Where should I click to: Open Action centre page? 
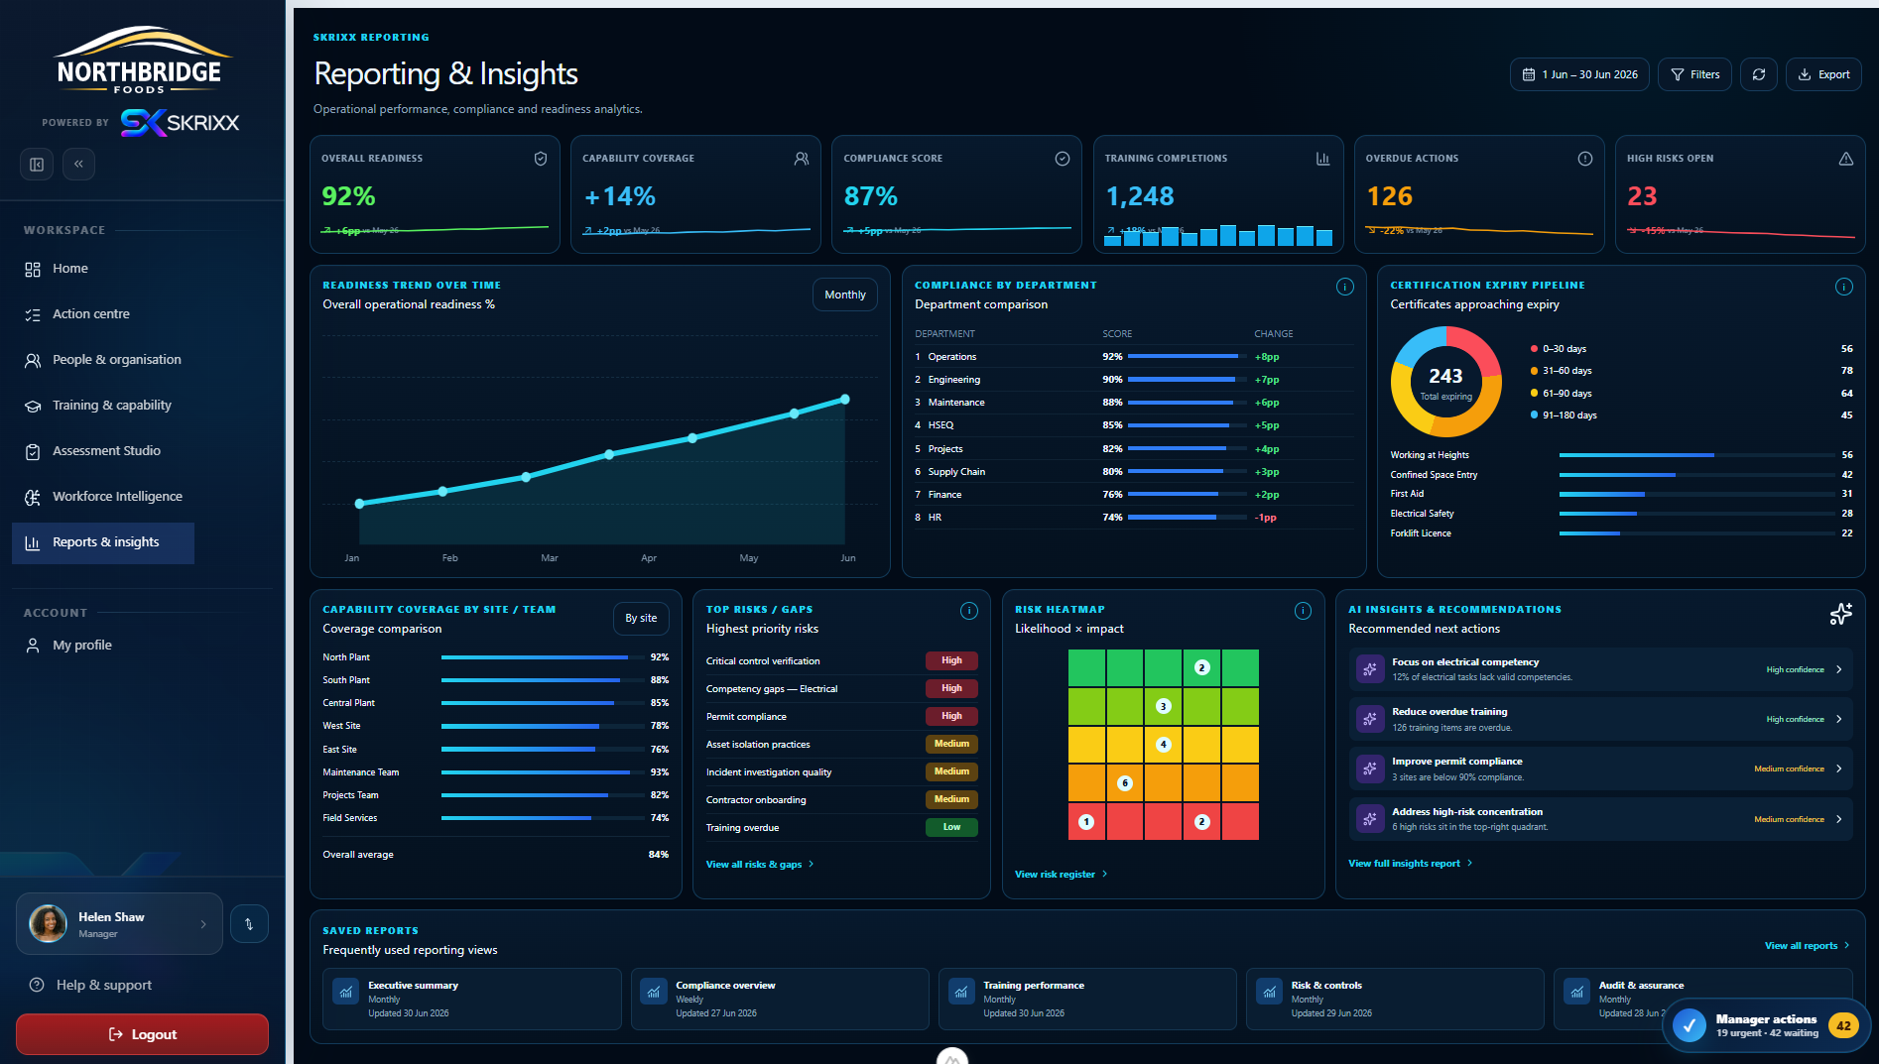point(103,314)
